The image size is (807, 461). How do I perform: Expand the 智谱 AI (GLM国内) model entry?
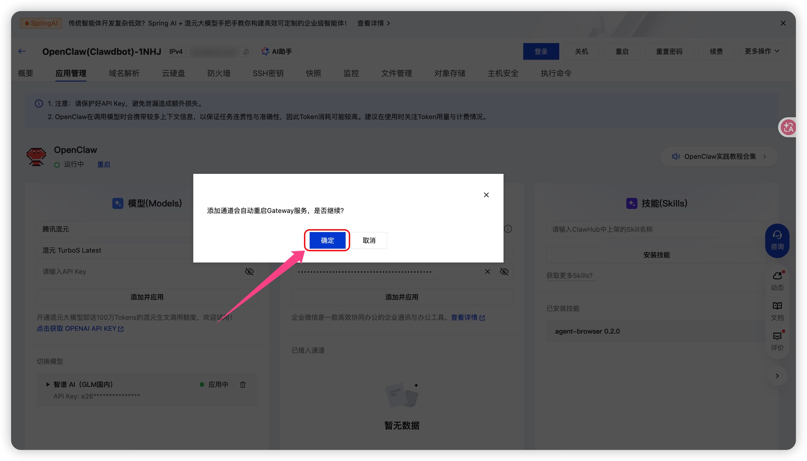click(48, 384)
